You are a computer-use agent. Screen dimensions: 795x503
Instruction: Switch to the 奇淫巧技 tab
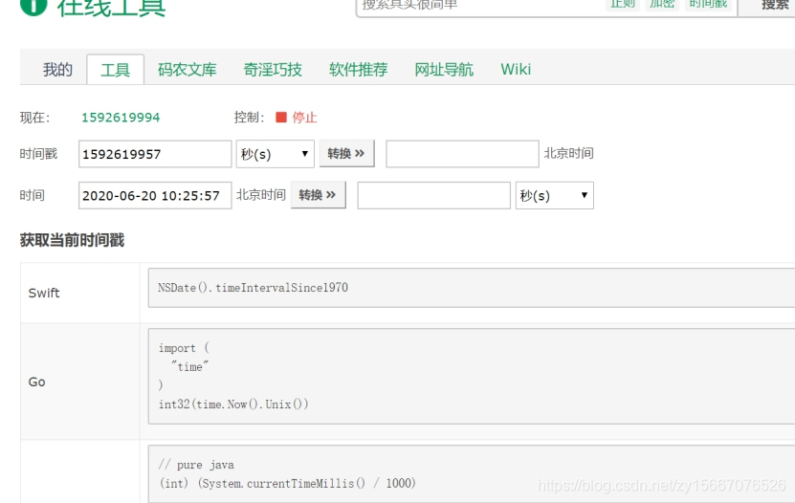click(x=273, y=70)
